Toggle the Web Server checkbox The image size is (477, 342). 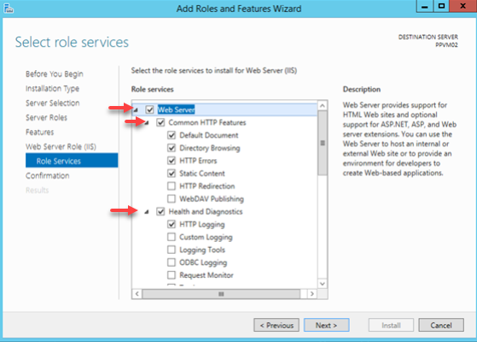[x=149, y=109]
